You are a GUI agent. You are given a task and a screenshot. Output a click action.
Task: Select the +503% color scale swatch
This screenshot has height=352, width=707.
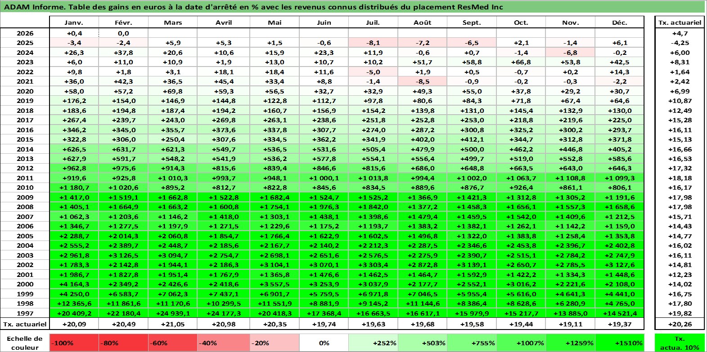pos(423,343)
